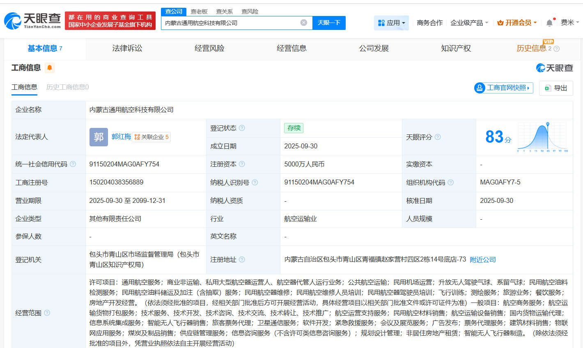
Task: Expand the 企业级产品 dropdown
Action: [468, 23]
